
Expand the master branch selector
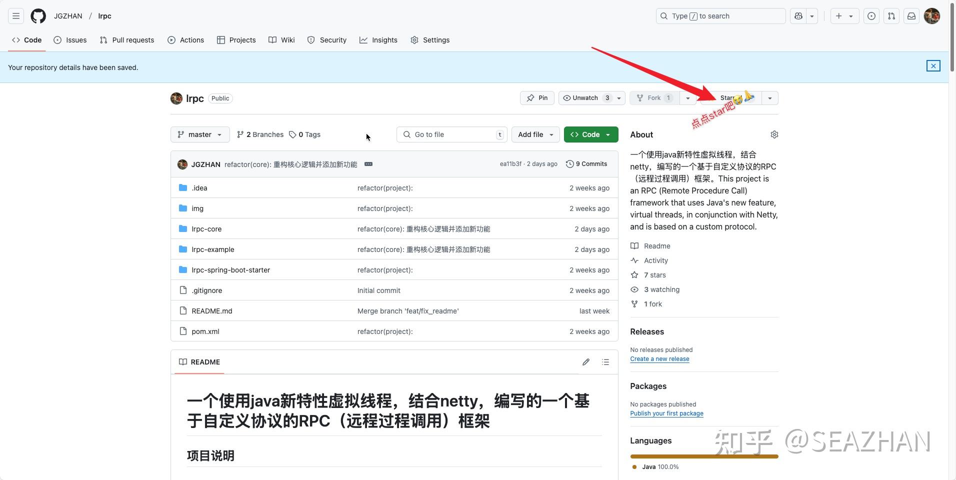tap(199, 134)
